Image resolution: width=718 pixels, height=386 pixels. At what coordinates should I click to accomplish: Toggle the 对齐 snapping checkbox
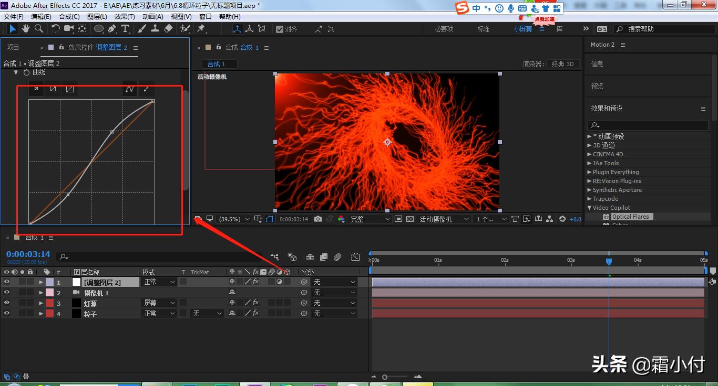pos(280,29)
